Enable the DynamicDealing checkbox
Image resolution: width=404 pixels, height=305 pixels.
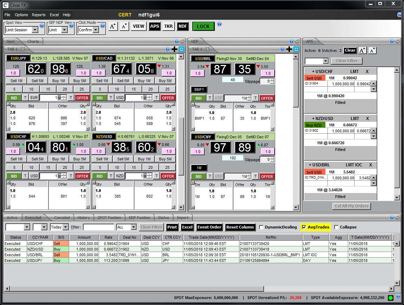pos(261,227)
